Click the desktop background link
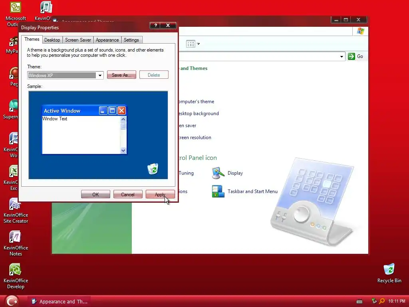 point(199,114)
